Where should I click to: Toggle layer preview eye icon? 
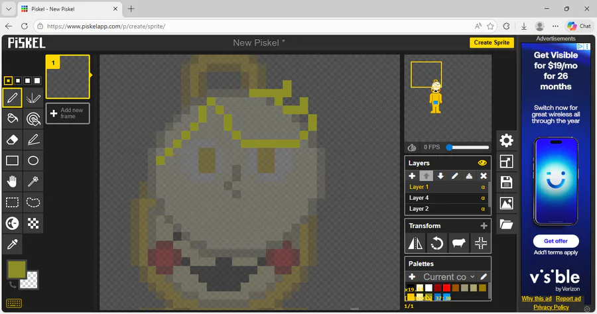coord(482,163)
